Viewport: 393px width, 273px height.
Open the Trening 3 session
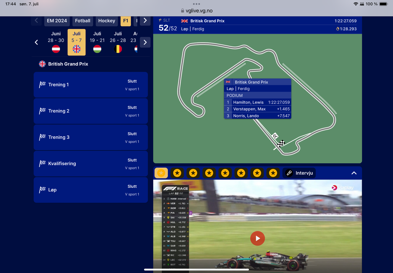[x=91, y=137]
